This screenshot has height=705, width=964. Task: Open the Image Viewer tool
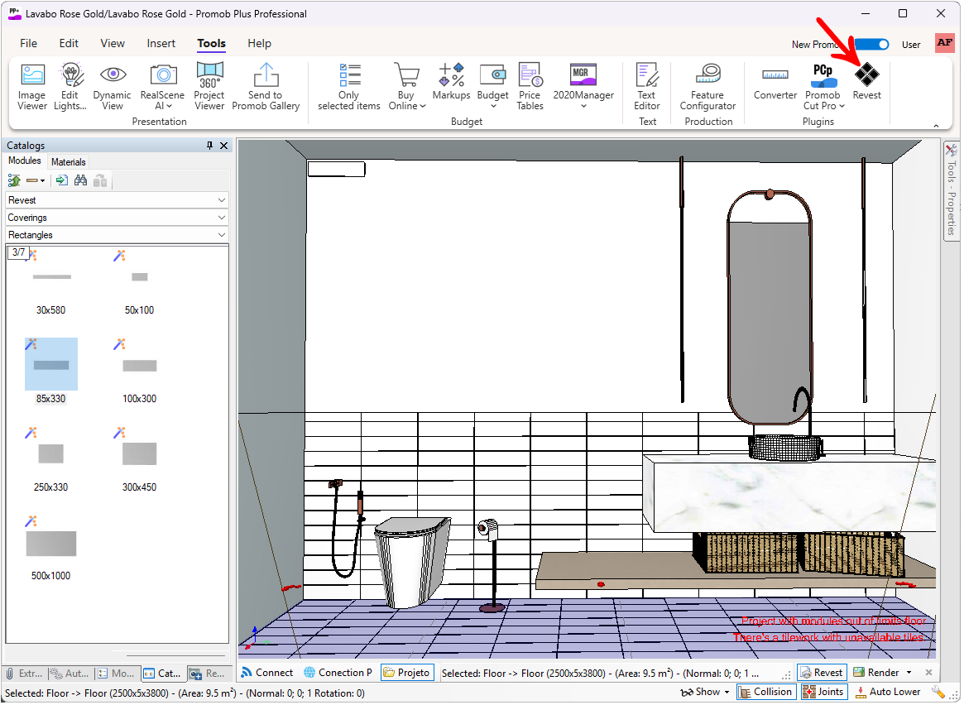(x=32, y=87)
